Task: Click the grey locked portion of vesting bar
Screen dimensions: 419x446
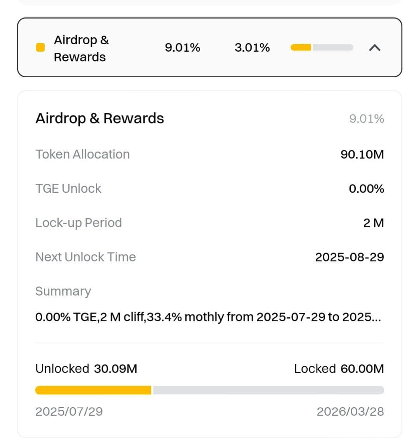Action: coord(268,390)
